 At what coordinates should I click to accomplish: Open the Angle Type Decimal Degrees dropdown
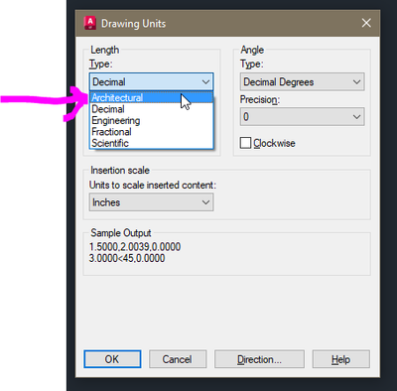[303, 81]
